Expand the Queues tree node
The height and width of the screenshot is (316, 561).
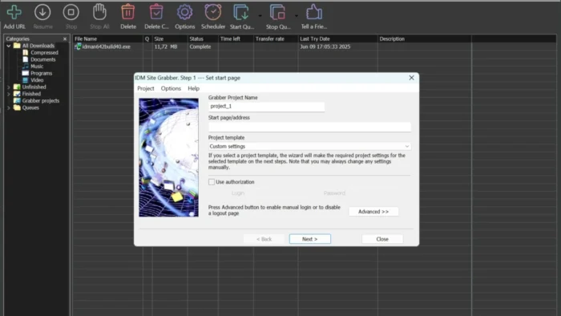click(9, 107)
